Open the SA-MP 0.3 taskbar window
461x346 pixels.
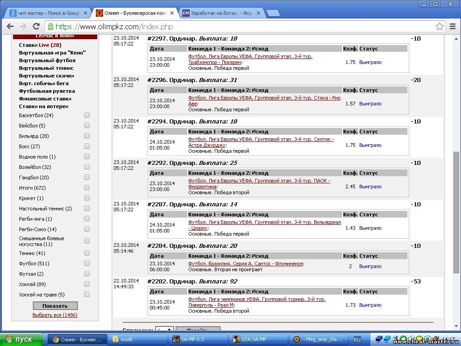(198, 339)
